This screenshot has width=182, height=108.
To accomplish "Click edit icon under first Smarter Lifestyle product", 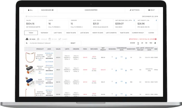I will click(x=39, y=60).
